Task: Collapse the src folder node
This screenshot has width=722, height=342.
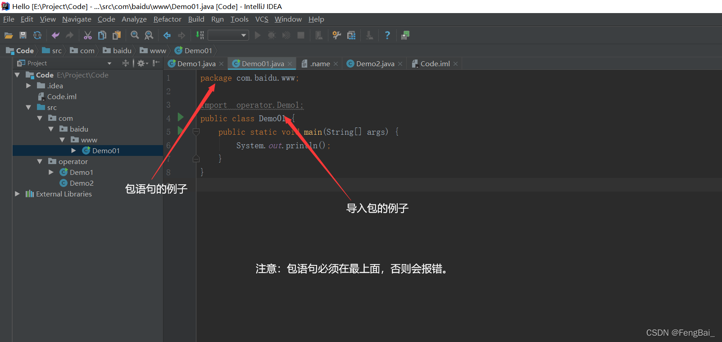Action: (x=28, y=108)
